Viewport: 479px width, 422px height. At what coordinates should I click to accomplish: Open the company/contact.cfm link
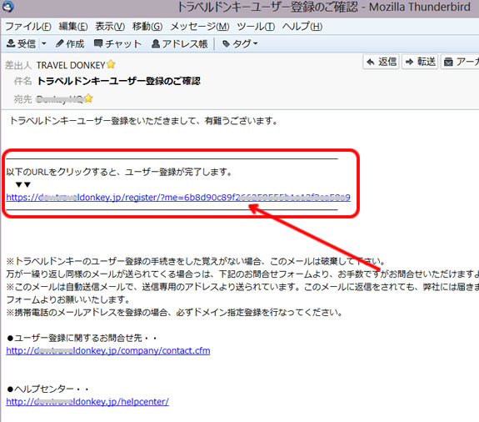point(108,350)
